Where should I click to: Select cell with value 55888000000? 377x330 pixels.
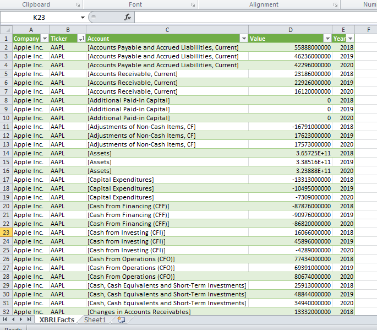(291, 47)
